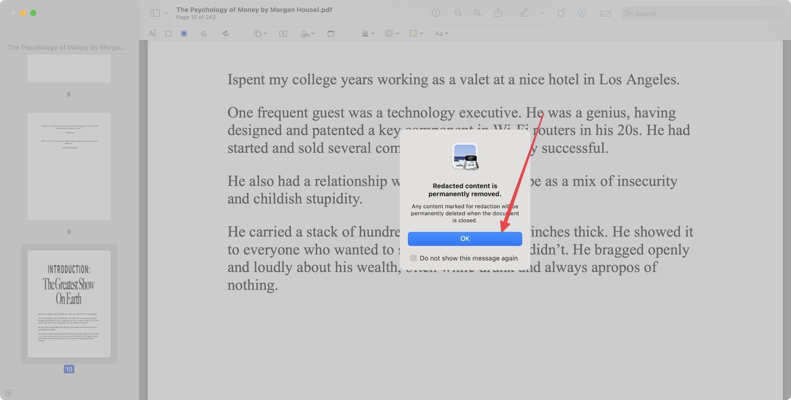Select the page 9 thumbnail in sidebar

point(69,166)
